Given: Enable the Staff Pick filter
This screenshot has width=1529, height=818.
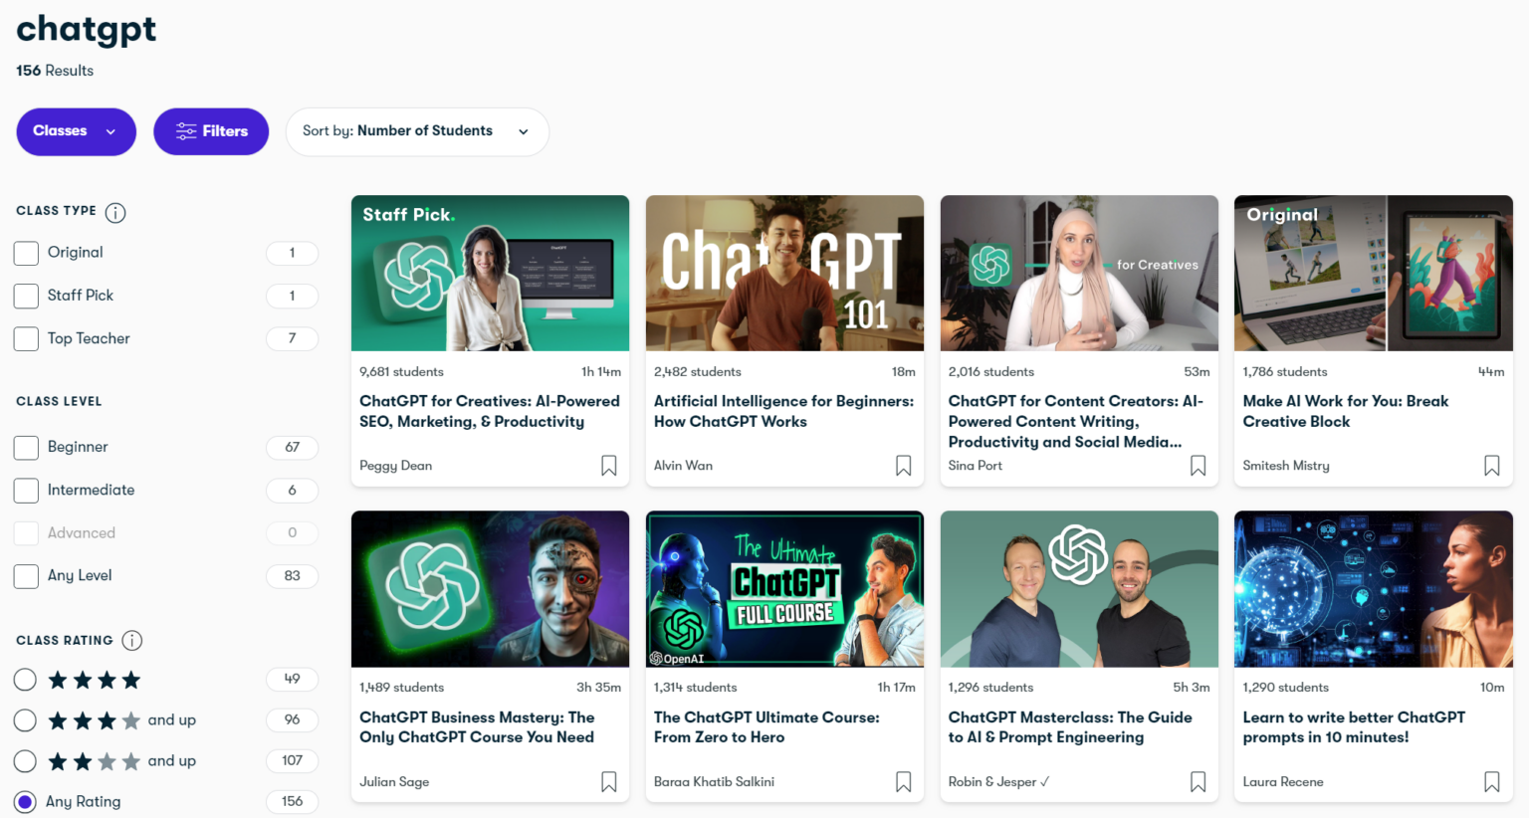Looking at the screenshot, I should (26, 296).
